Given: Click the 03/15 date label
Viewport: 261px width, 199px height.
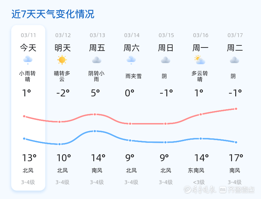Looking at the screenshot, I should tap(166, 35).
